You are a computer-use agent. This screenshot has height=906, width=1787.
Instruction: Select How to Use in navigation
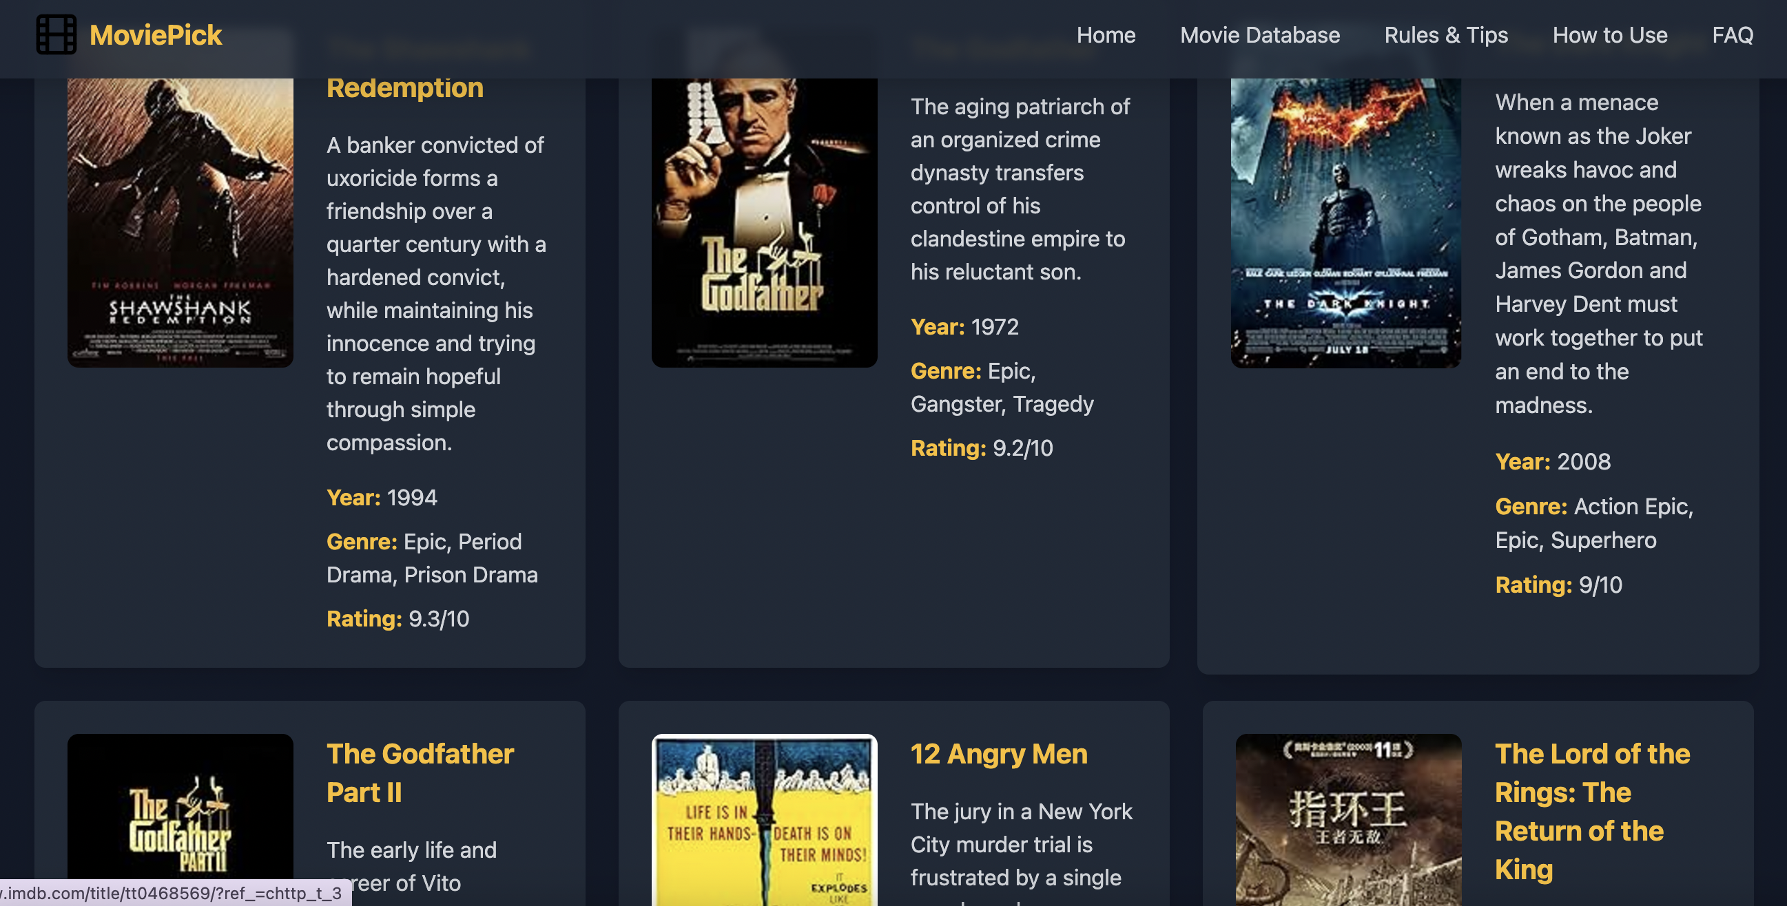[1609, 34]
